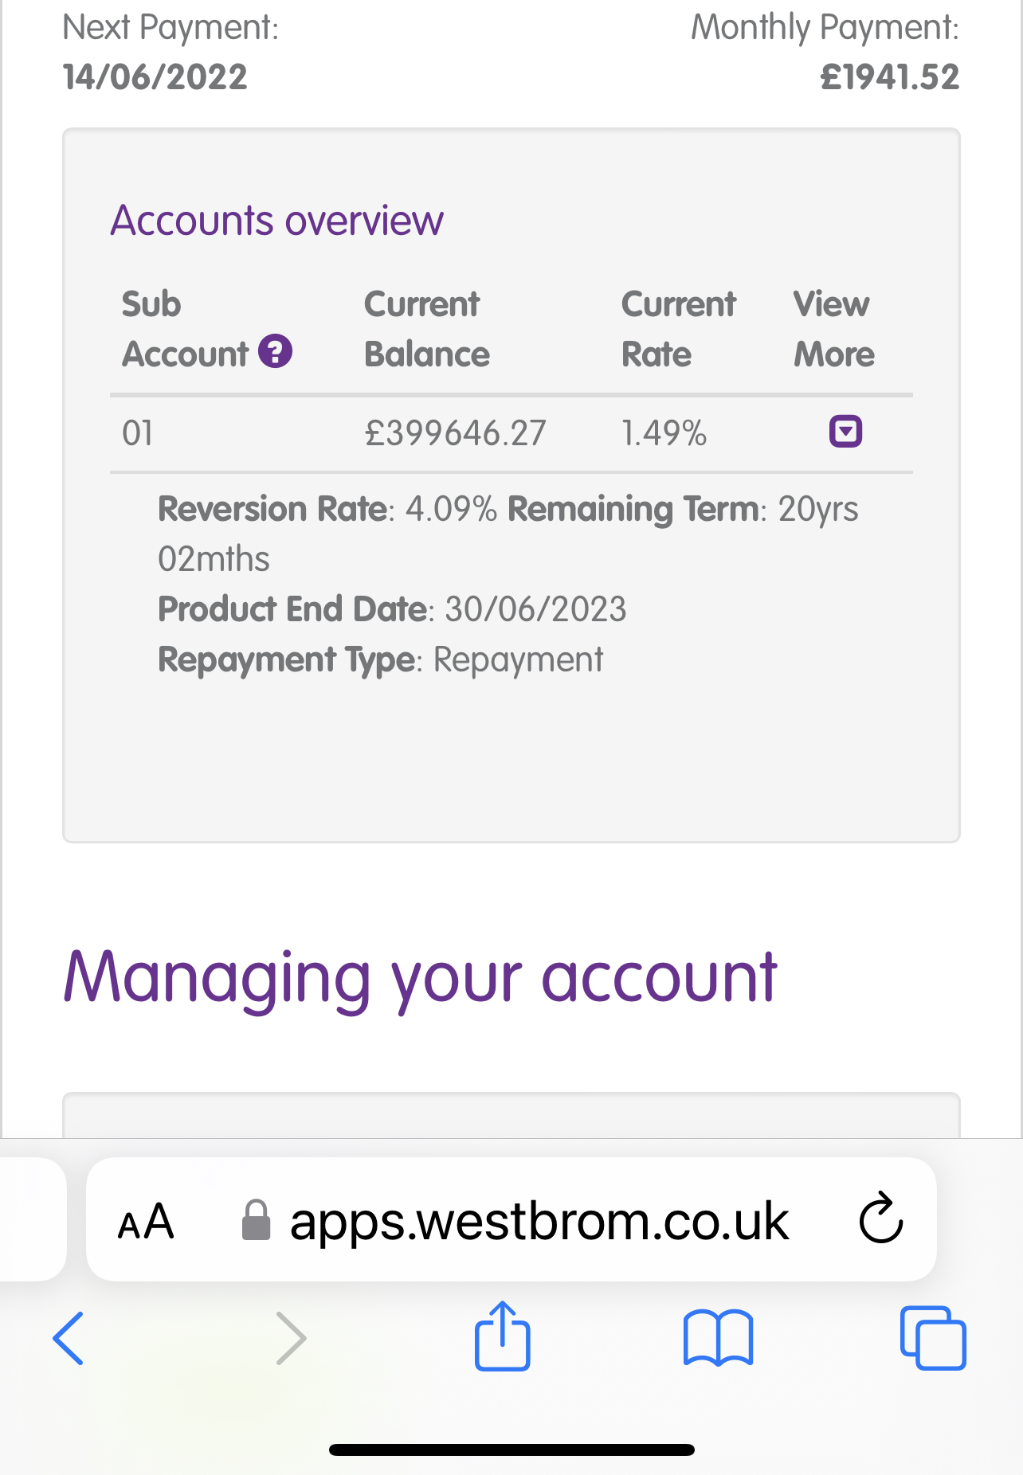This screenshot has width=1023, height=1475.
Task: Tap the 1.49% current rate value
Action: [664, 433]
